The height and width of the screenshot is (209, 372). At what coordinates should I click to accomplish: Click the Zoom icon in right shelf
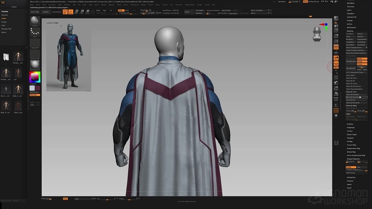(336, 30)
